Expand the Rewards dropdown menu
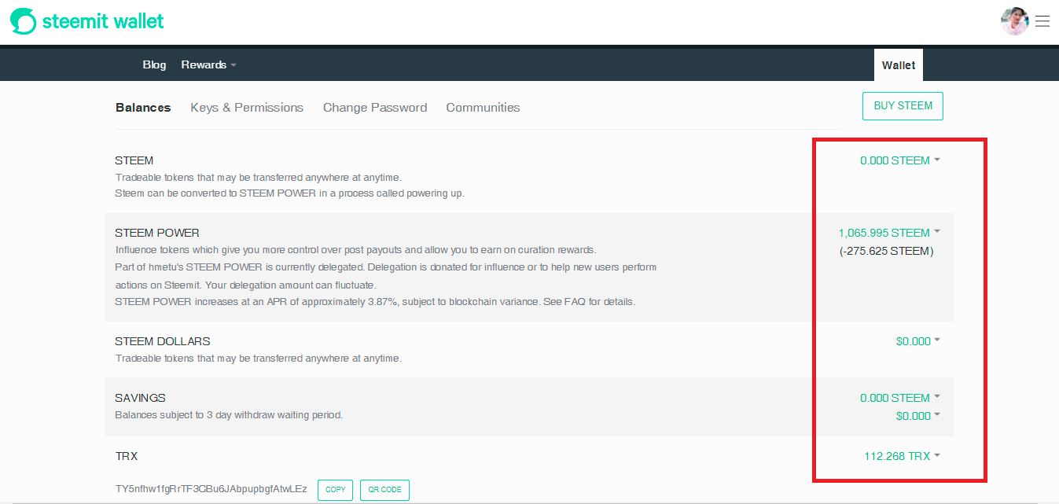The image size is (1059, 504). pos(208,64)
